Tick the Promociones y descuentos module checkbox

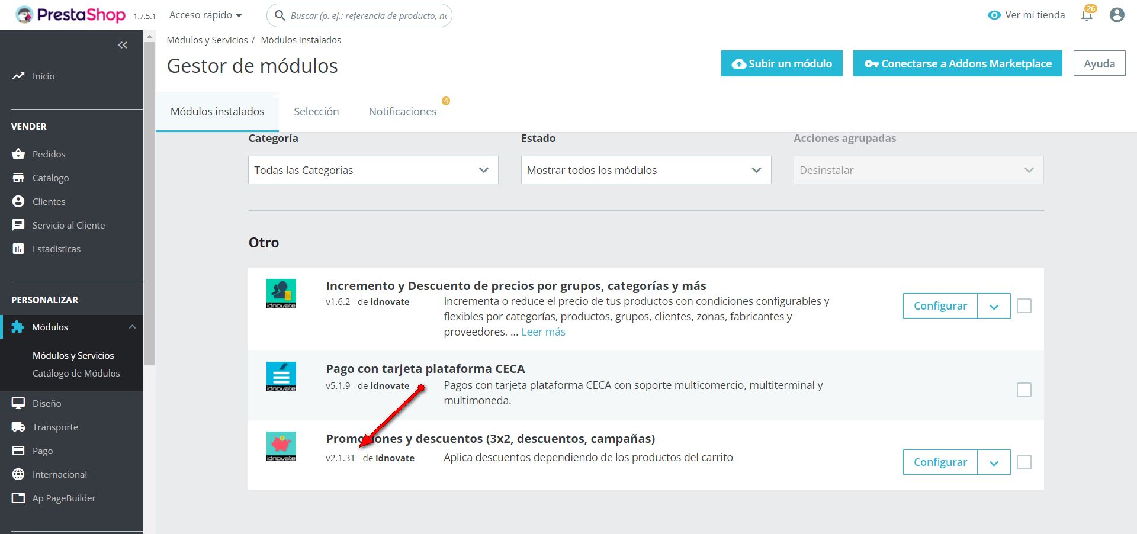[x=1024, y=462]
